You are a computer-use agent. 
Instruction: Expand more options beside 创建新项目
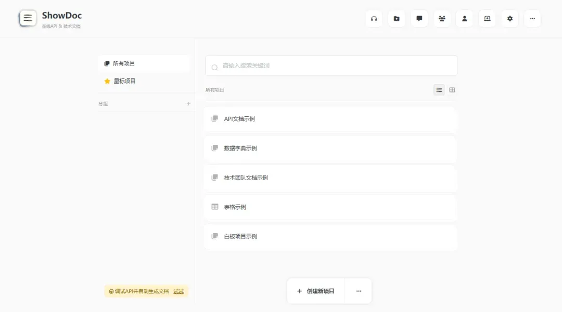pyautogui.click(x=359, y=291)
